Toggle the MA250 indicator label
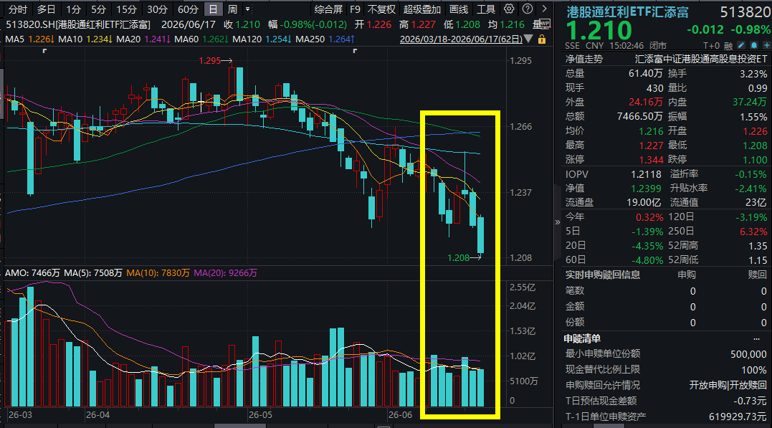The image size is (772, 428). pyautogui.click(x=325, y=39)
